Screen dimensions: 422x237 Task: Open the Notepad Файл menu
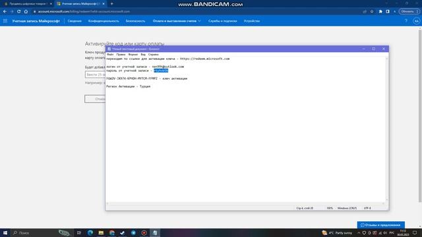110,55
